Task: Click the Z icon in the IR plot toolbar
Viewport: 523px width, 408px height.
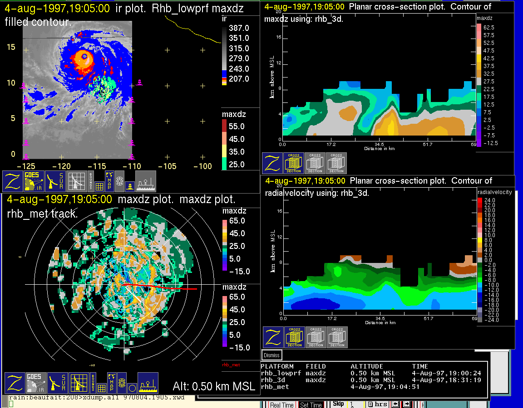Action: [x=13, y=181]
